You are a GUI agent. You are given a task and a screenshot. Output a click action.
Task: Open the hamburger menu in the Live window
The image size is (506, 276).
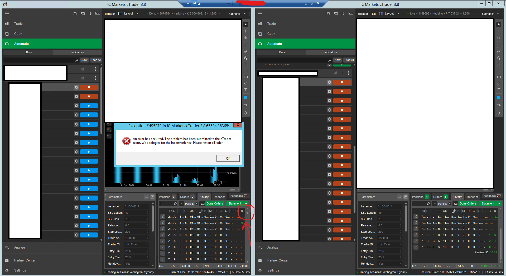coord(260,13)
